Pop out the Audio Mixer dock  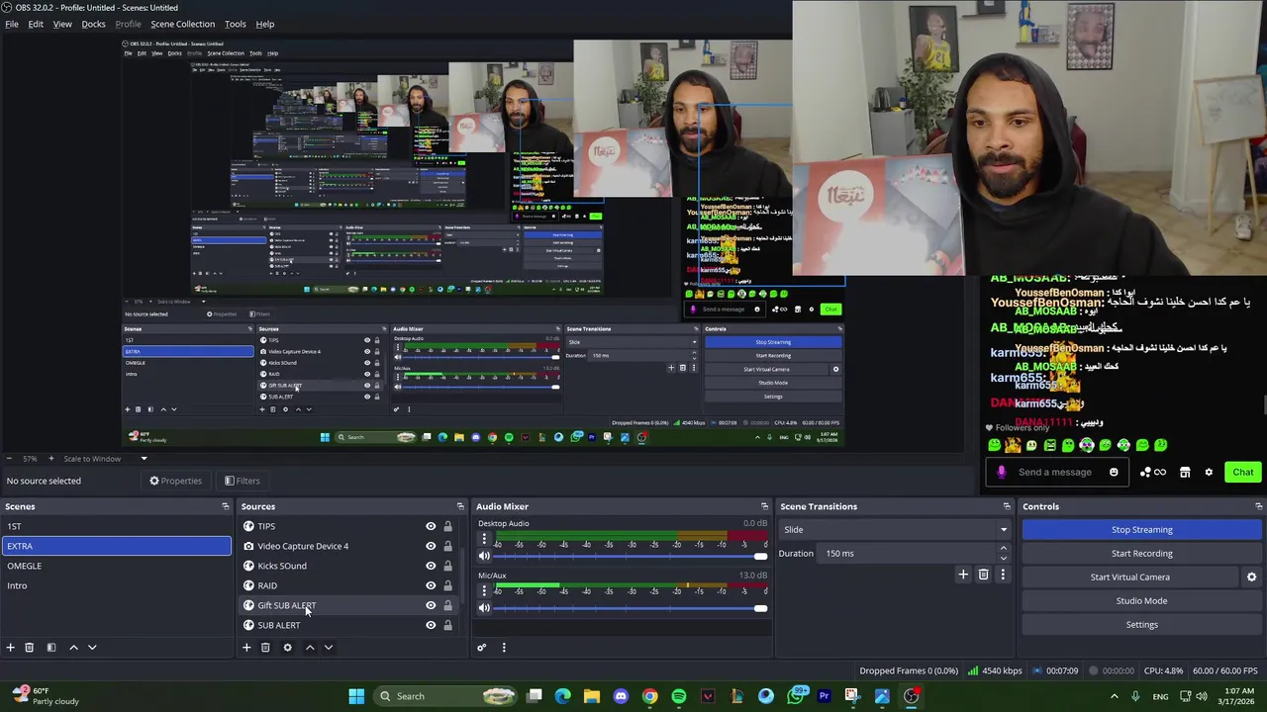(764, 506)
